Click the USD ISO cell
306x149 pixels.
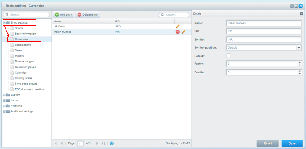pyautogui.click(x=118, y=26)
